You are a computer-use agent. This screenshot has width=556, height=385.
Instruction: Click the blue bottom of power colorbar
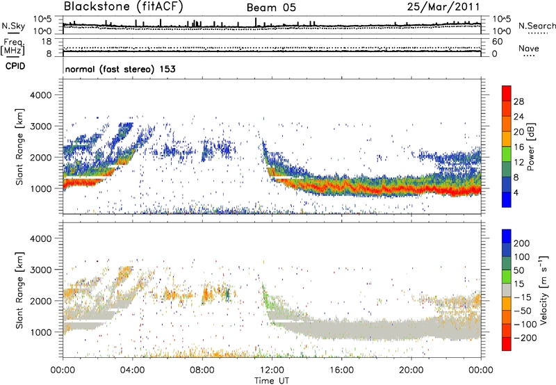(507, 199)
